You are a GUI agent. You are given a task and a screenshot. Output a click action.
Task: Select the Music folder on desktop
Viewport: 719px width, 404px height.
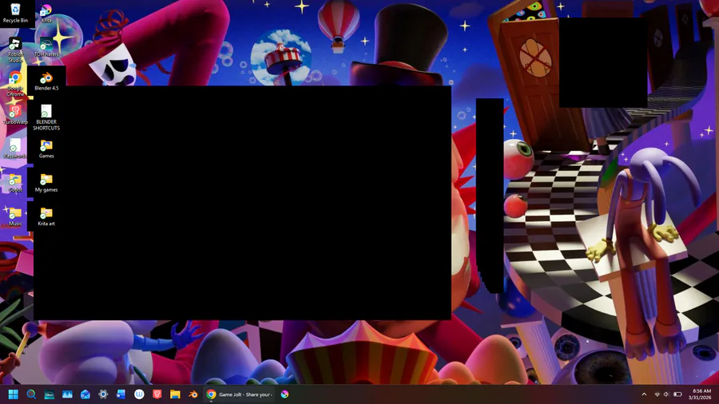tap(15, 216)
